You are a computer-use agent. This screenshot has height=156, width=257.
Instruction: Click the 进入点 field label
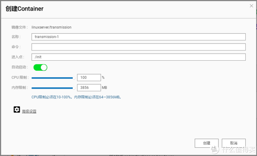tap(17, 57)
